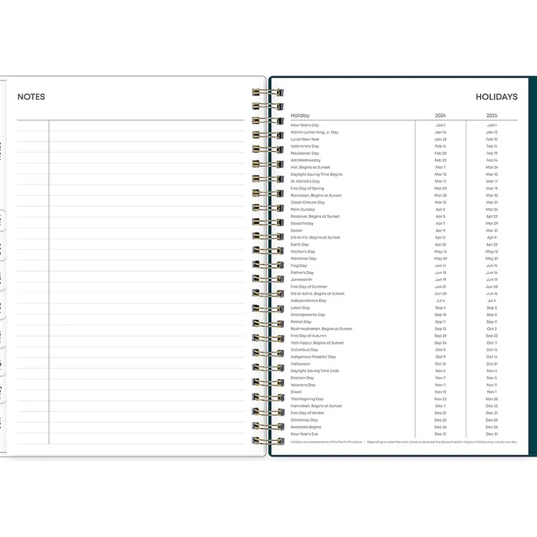Select the Thanksgiving Day row label
The height and width of the screenshot is (537, 537).
[x=307, y=399]
